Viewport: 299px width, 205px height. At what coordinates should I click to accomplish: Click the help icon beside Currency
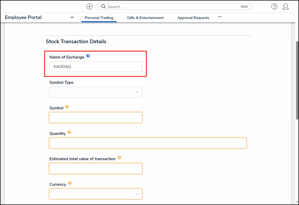coord(70,183)
